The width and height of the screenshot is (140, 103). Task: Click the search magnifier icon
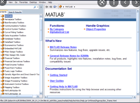(35, 7)
